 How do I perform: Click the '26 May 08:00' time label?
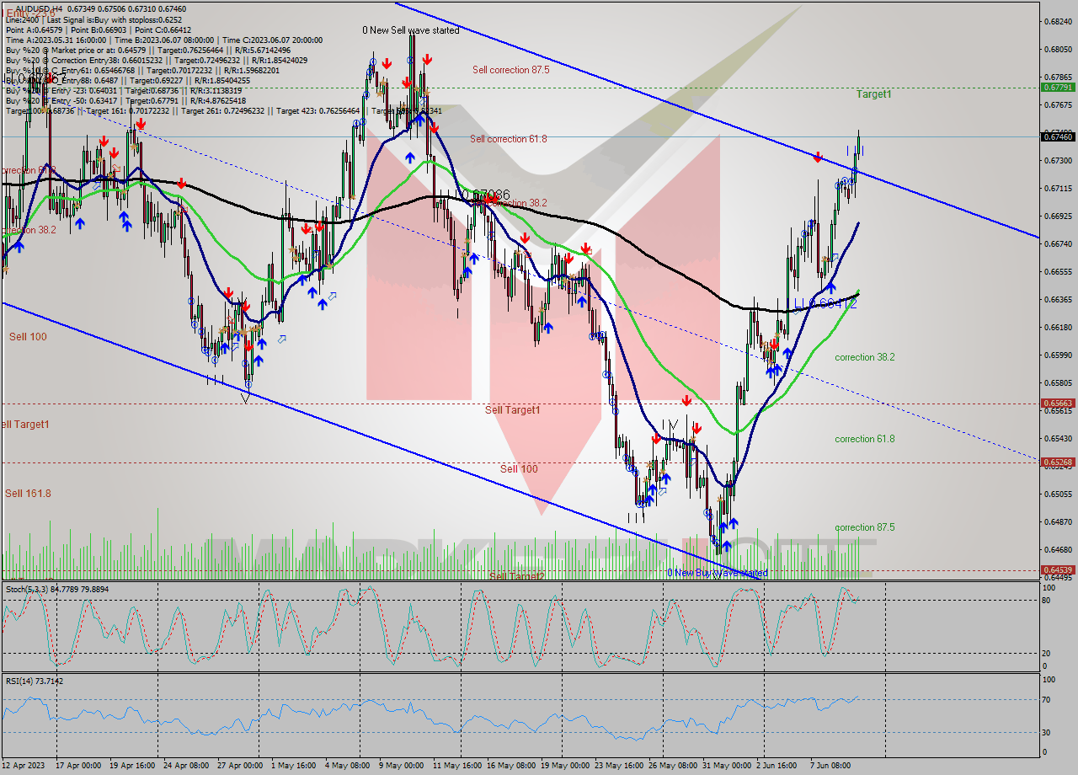(673, 765)
